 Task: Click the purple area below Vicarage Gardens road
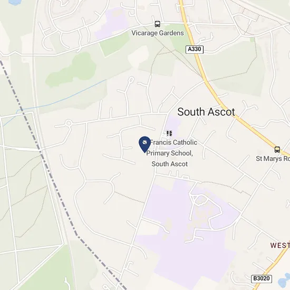point(112,23)
